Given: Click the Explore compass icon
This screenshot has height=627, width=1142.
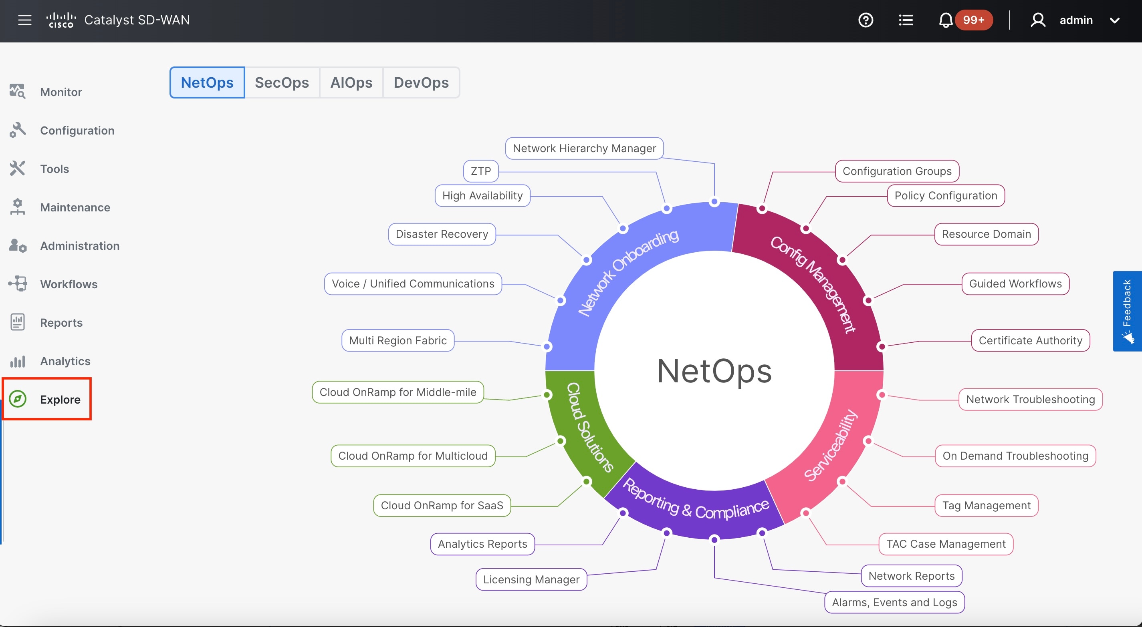Looking at the screenshot, I should pyautogui.click(x=18, y=399).
